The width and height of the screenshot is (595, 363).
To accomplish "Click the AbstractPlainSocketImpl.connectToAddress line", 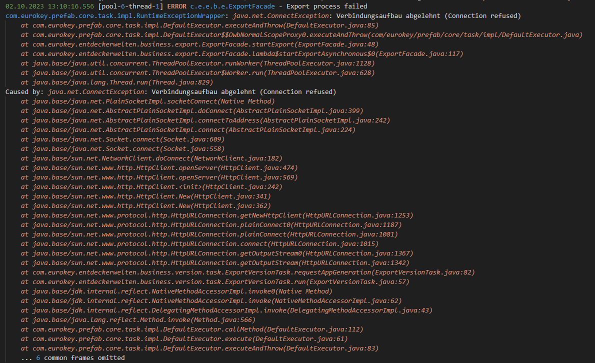I will coord(205,120).
